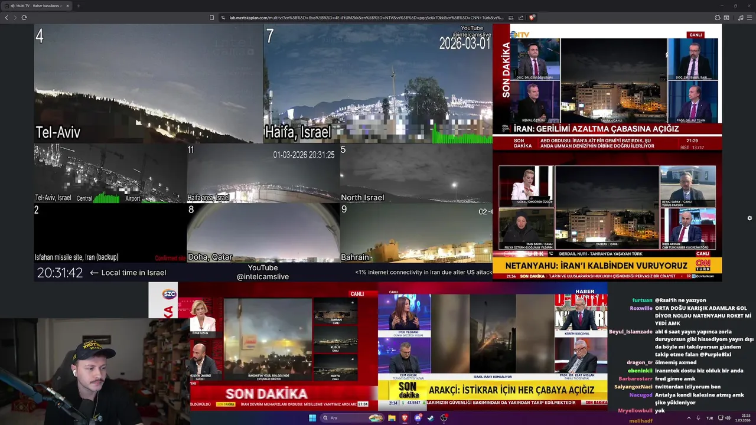Viewport: 756px width, 425px height.
Task: Open a new browser tab with plus
Action: [78, 6]
